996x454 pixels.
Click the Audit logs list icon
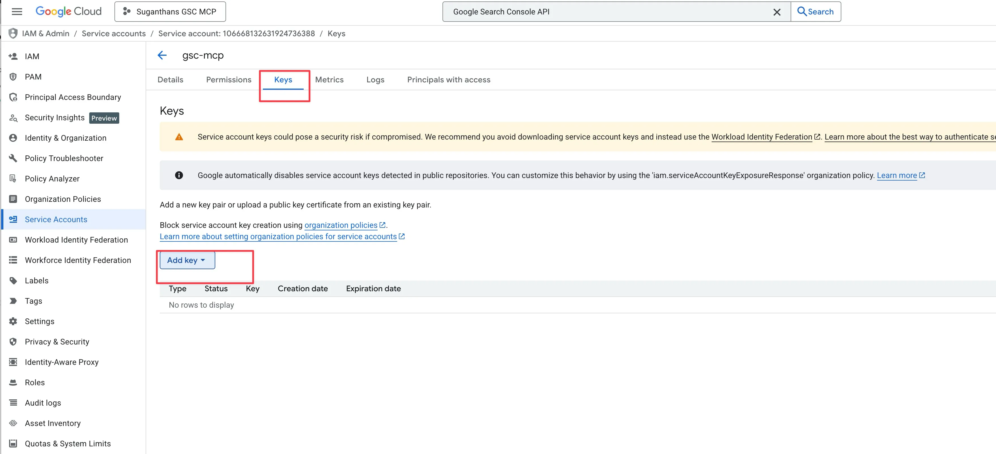[x=13, y=402]
